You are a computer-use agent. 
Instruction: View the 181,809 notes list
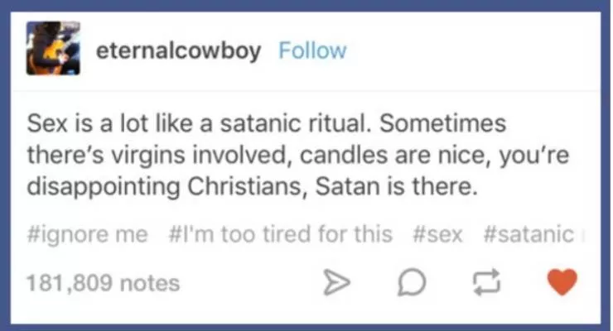pyautogui.click(x=104, y=284)
